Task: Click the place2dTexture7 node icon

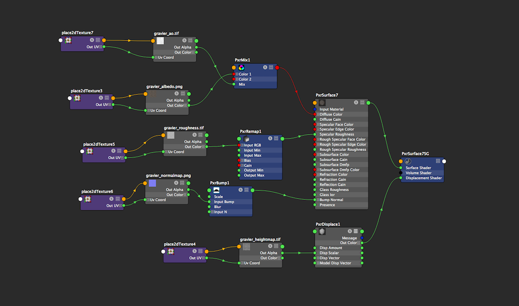Action: coord(68,40)
